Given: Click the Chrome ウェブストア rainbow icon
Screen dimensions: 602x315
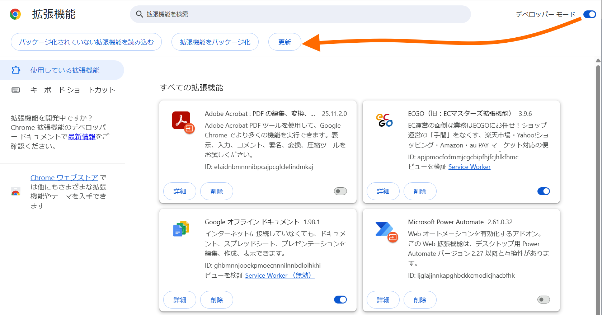Looking at the screenshot, I should click(15, 192).
